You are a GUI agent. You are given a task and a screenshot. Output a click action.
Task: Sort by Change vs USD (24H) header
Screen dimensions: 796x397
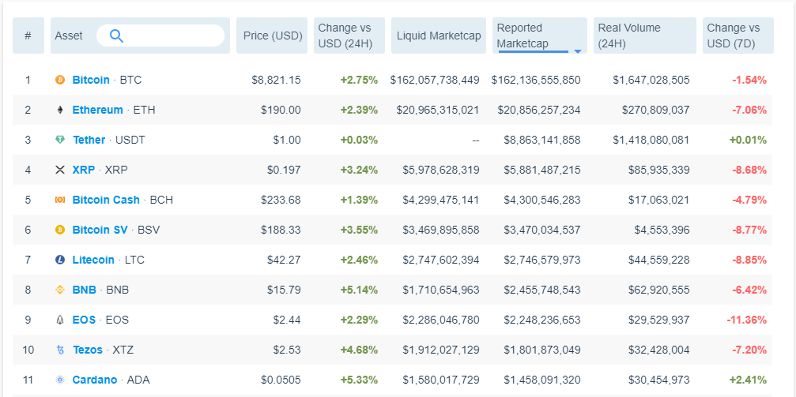pyautogui.click(x=349, y=36)
